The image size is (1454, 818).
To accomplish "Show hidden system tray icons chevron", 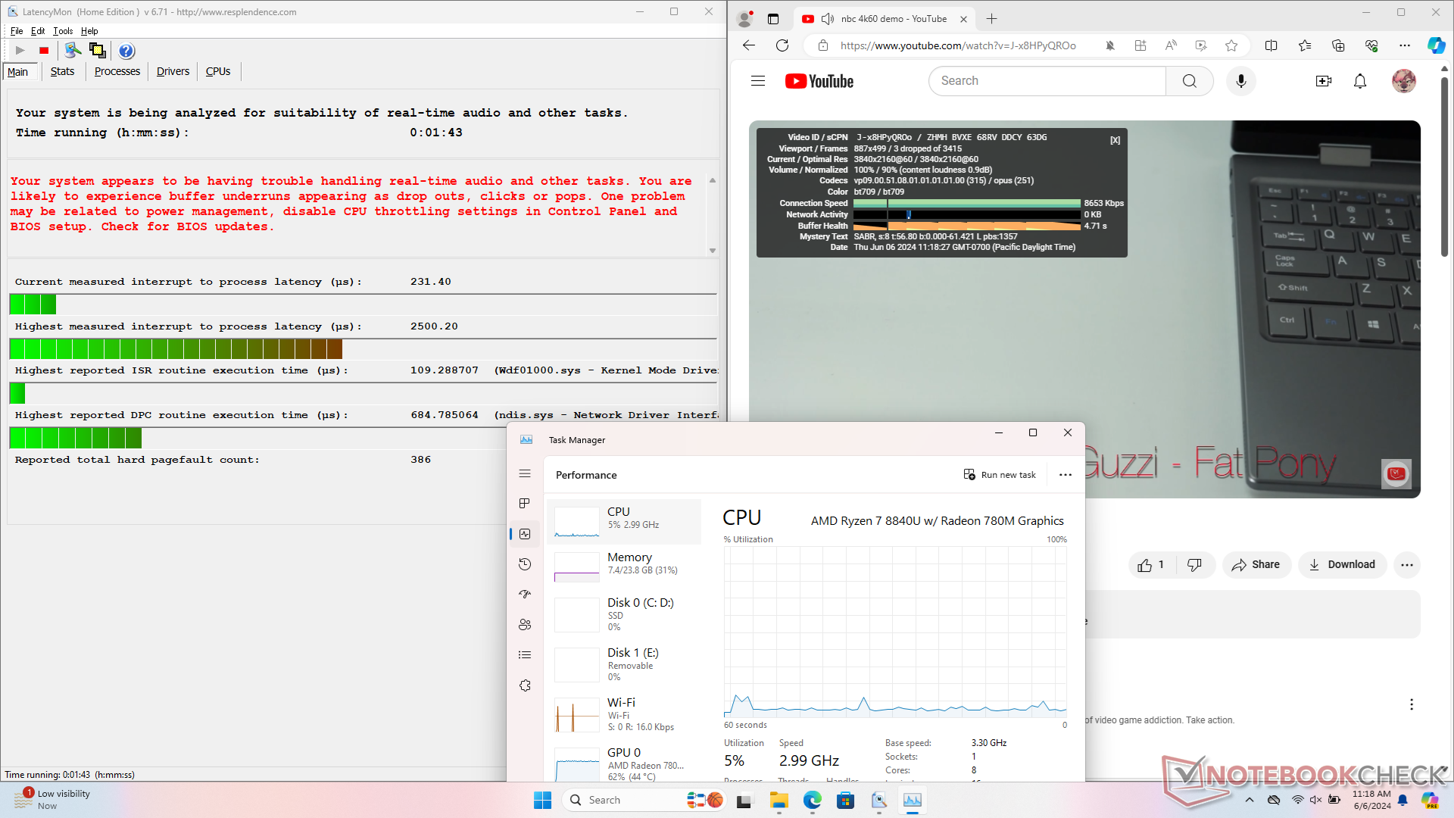I will click(x=1250, y=800).
